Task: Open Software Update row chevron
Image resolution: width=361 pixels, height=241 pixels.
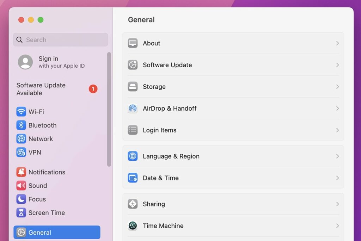Action: 337,65
